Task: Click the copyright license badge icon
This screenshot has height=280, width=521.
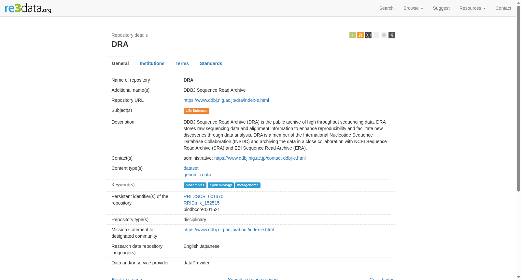Action: (368, 35)
